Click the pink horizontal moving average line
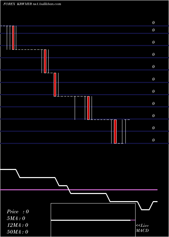 coord(79,190)
